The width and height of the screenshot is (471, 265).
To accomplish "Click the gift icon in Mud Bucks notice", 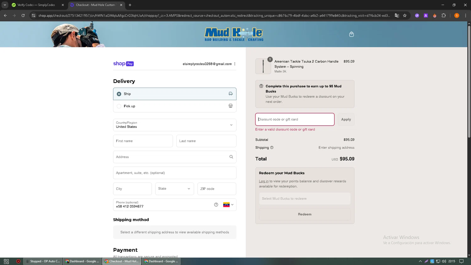I will pyautogui.click(x=261, y=86).
